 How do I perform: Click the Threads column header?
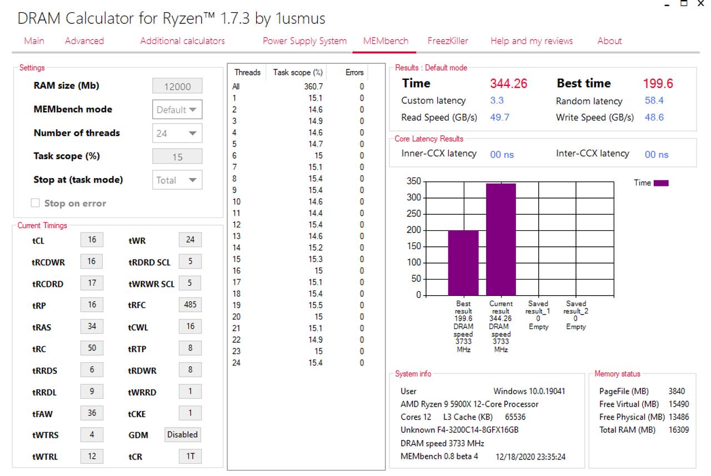coord(247,73)
